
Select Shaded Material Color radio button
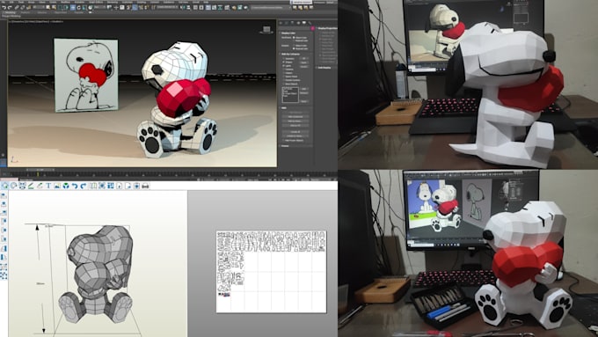(x=294, y=48)
